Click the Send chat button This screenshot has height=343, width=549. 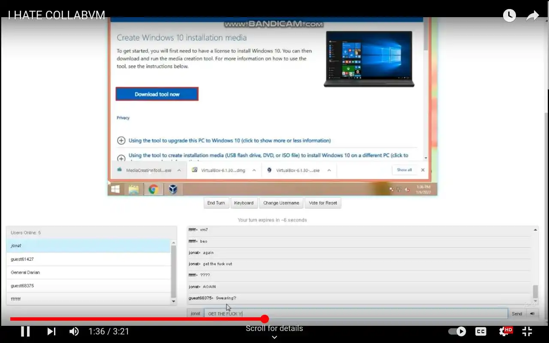(517, 314)
